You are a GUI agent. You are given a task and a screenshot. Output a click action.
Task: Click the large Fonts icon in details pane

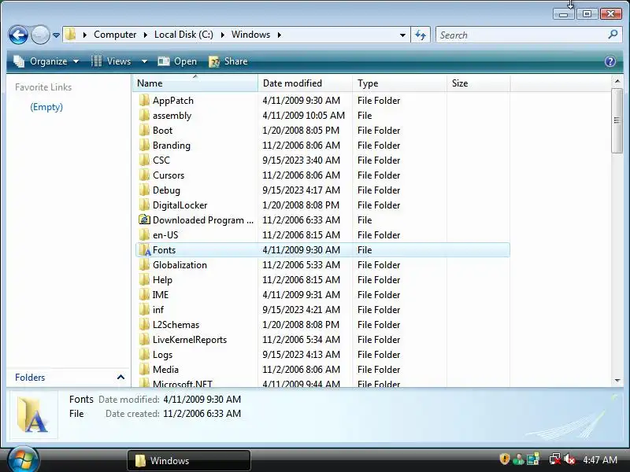pyautogui.click(x=34, y=415)
